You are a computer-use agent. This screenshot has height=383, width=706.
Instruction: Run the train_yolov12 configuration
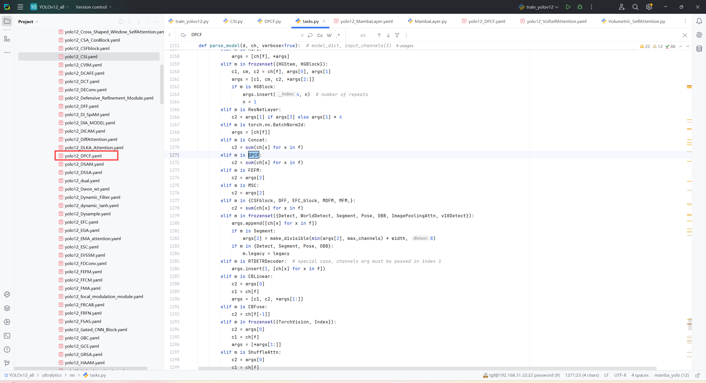(x=568, y=7)
